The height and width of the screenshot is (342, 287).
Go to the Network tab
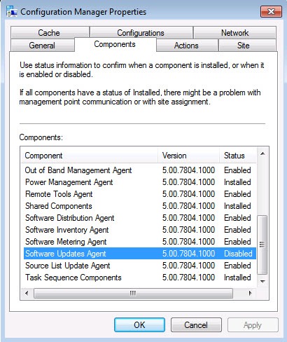tap(234, 33)
